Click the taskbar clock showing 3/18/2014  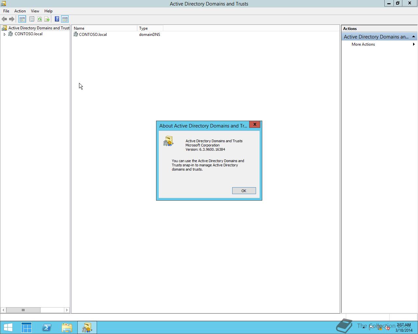pyautogui.click(x=404, y=327)
